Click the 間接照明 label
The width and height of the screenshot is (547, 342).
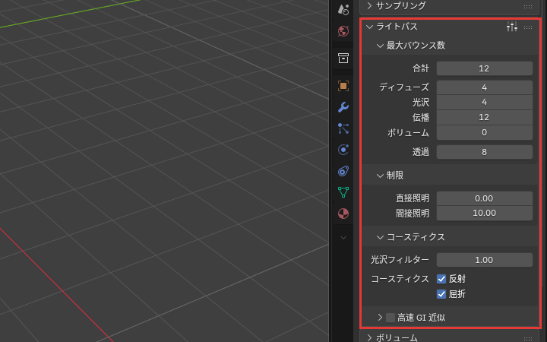point(413,214)
